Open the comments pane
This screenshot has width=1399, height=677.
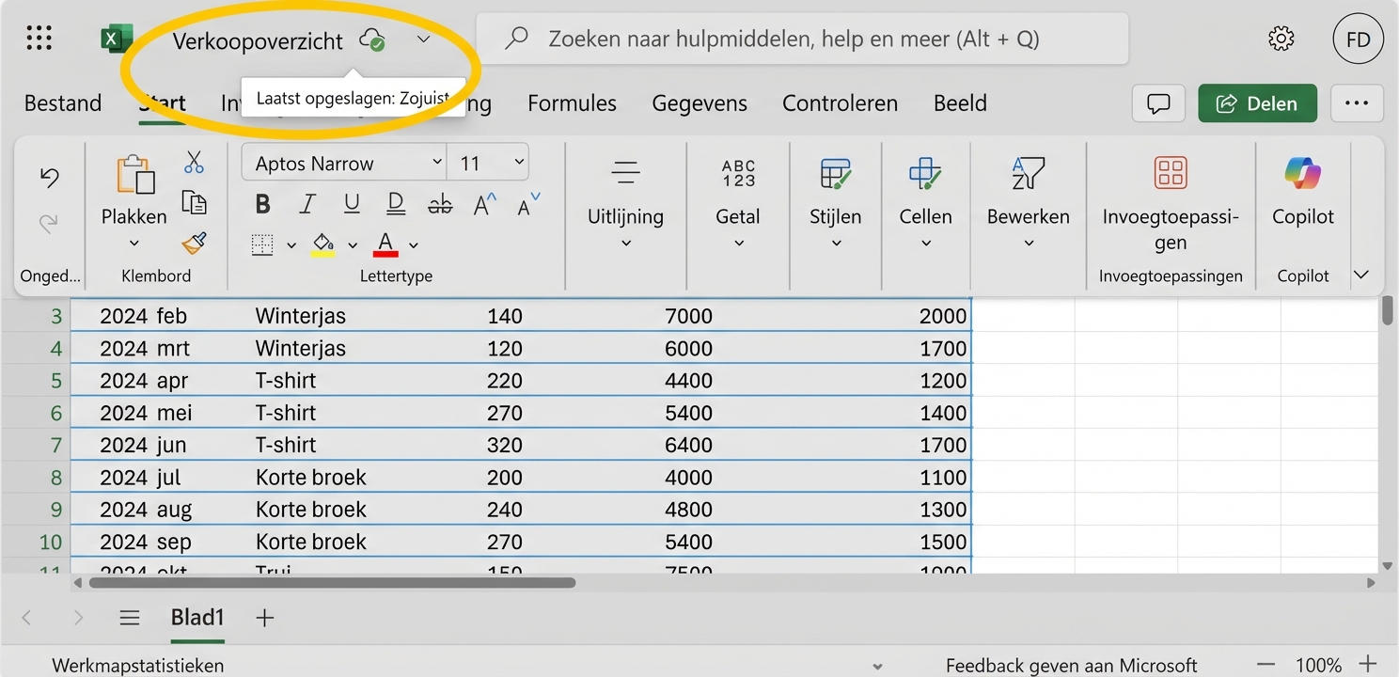click(1157, 103)
